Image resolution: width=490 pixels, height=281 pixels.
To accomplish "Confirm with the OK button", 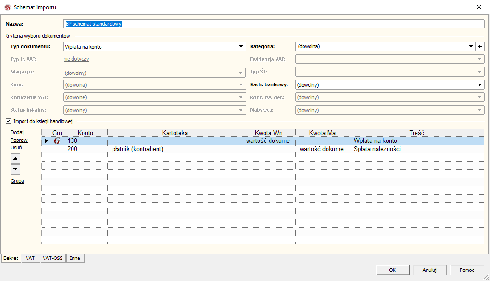I will tap(392, 270).
